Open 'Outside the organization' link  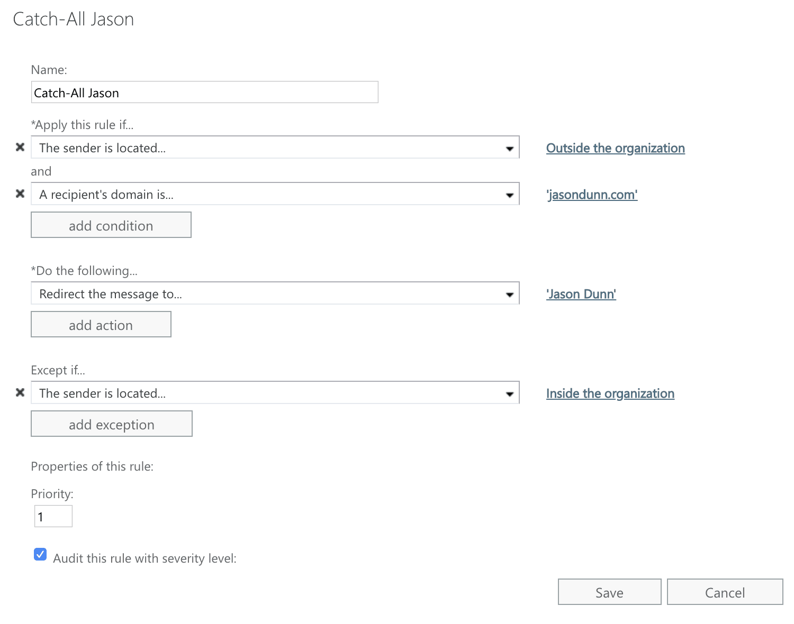tap(616, 148)
